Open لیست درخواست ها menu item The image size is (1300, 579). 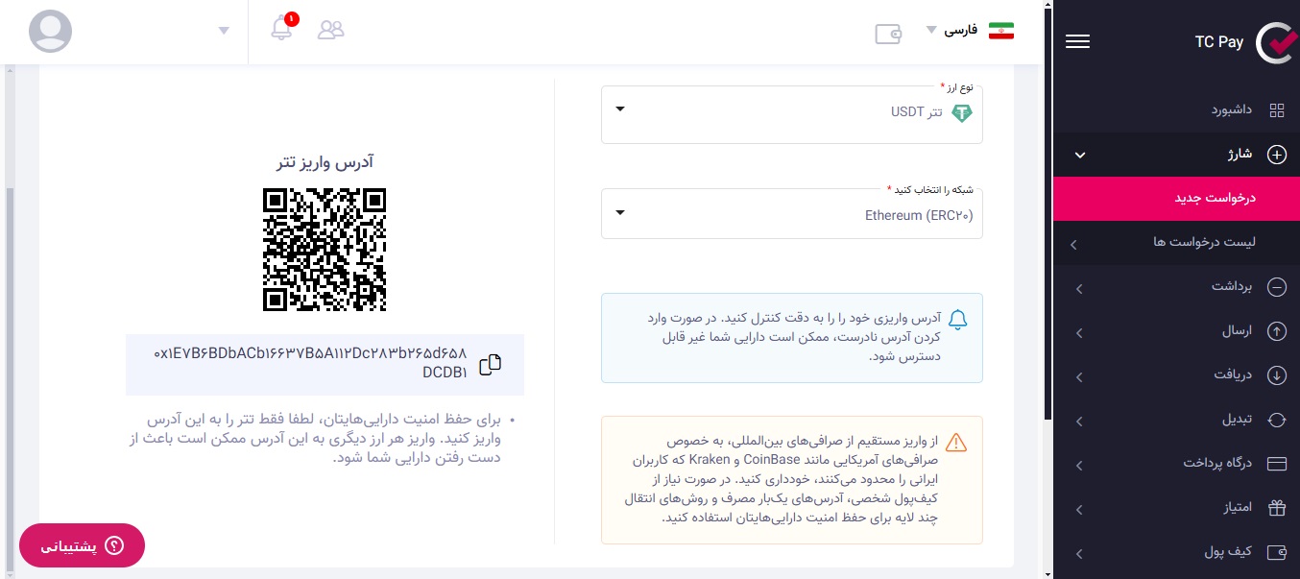[x=1176, y=243]
